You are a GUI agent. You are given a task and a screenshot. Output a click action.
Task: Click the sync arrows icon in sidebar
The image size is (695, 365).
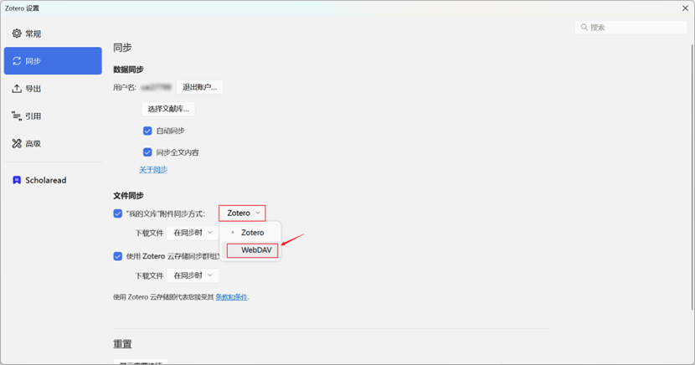coord(17,60)
